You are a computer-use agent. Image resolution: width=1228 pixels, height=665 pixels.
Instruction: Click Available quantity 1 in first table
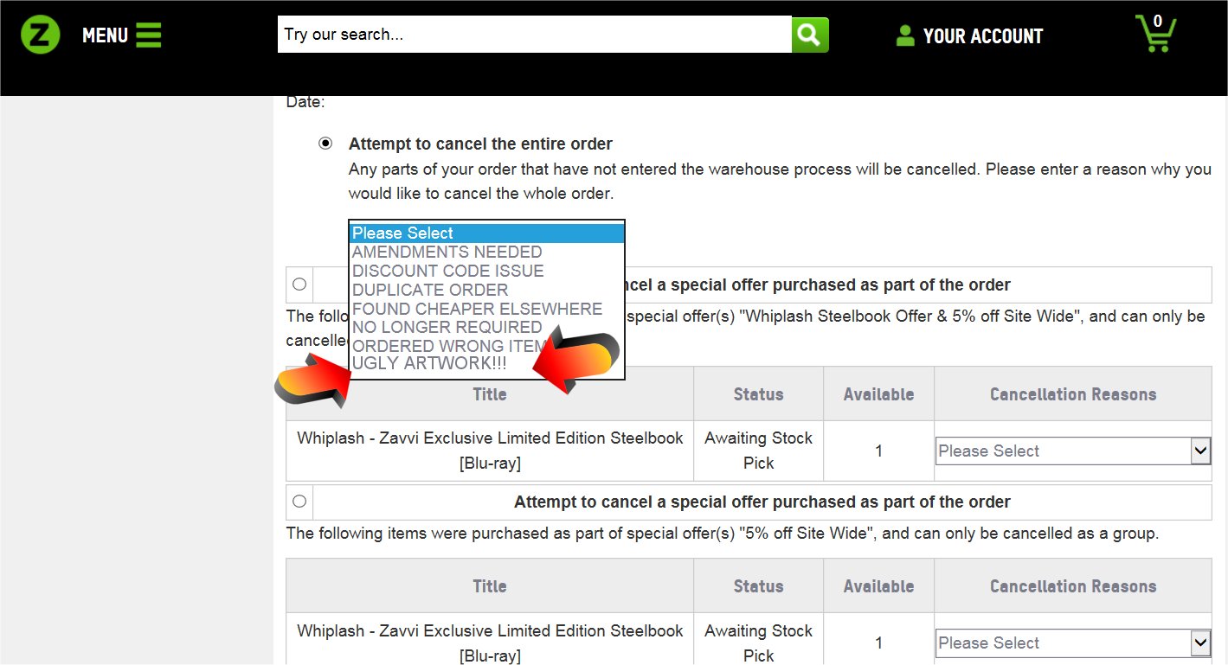pos(879,451)
